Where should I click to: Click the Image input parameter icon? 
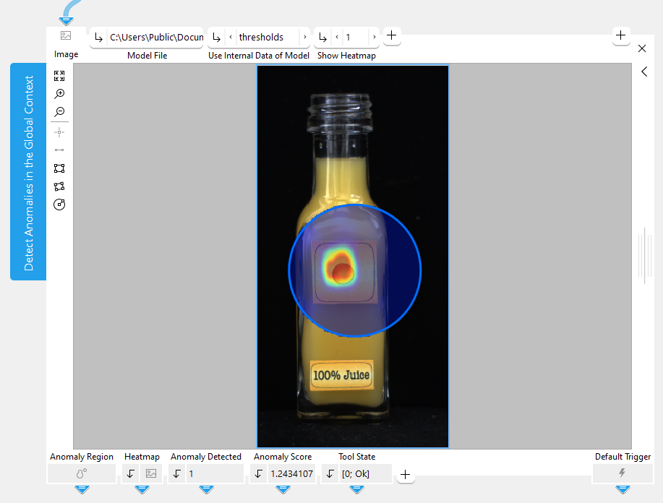click(66, 35)
